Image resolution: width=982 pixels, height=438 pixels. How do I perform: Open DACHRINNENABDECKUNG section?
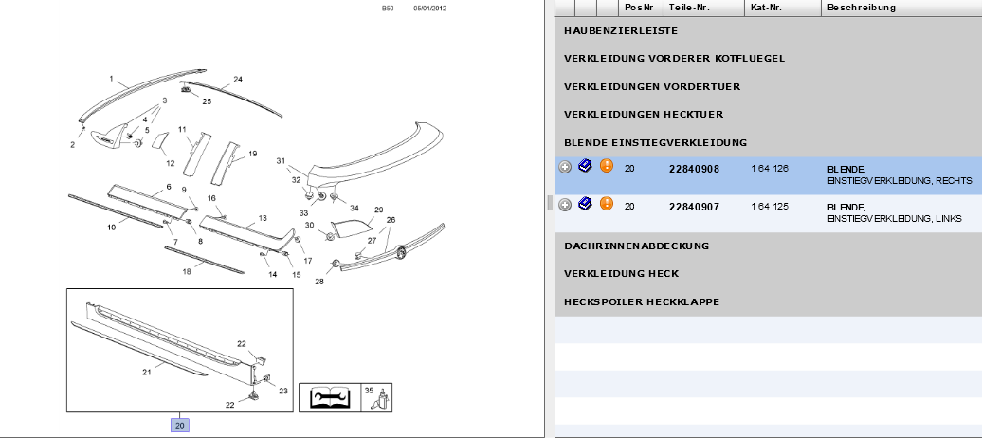(x=636, y=246)
